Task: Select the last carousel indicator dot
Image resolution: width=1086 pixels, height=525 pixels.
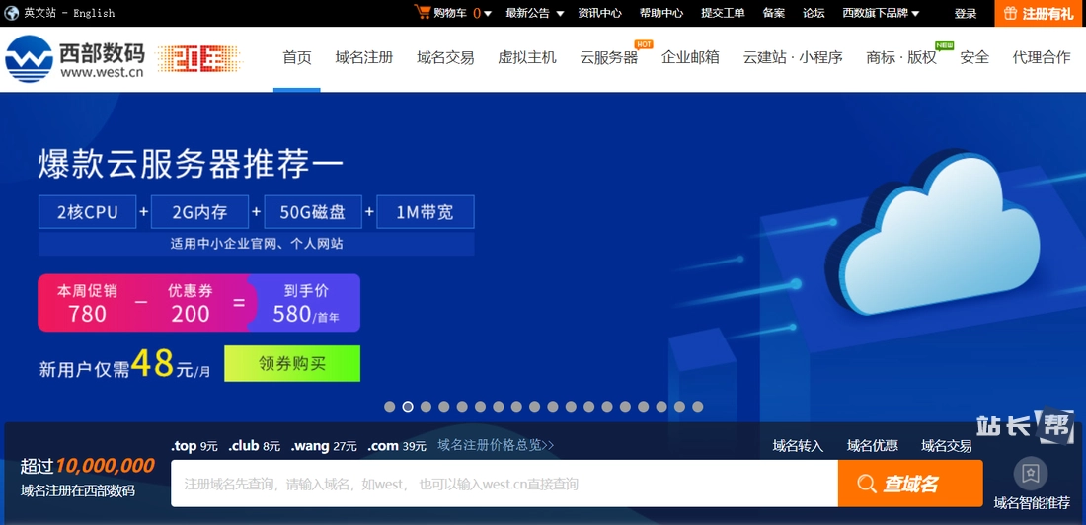Action: [x=698, y=407]
